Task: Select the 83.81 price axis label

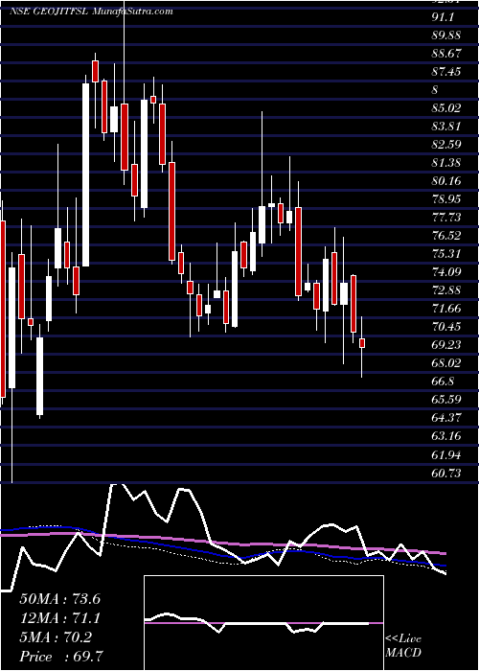Action: [446, 127]
